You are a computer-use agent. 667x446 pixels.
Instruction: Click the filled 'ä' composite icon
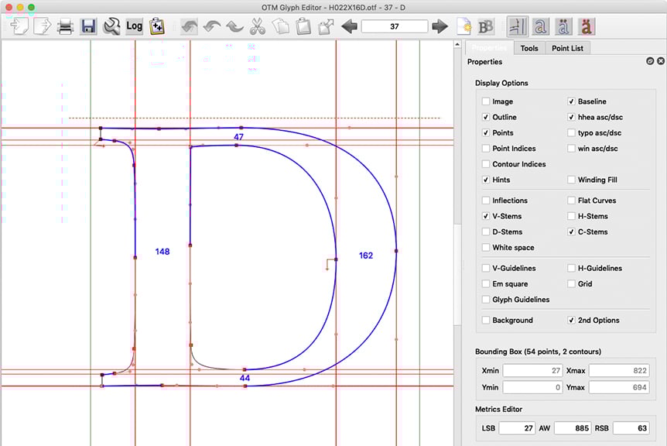[587, 26]
